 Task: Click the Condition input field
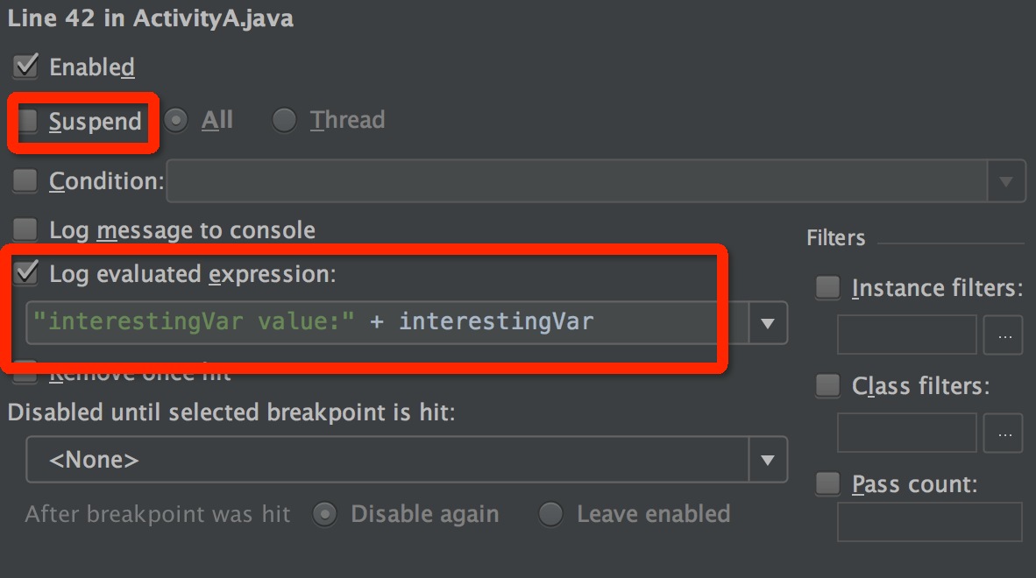[577, 182]
